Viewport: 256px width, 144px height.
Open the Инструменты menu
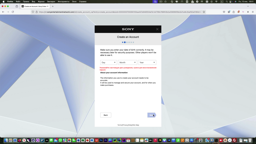pyautogui.click(x=63, y=1)
